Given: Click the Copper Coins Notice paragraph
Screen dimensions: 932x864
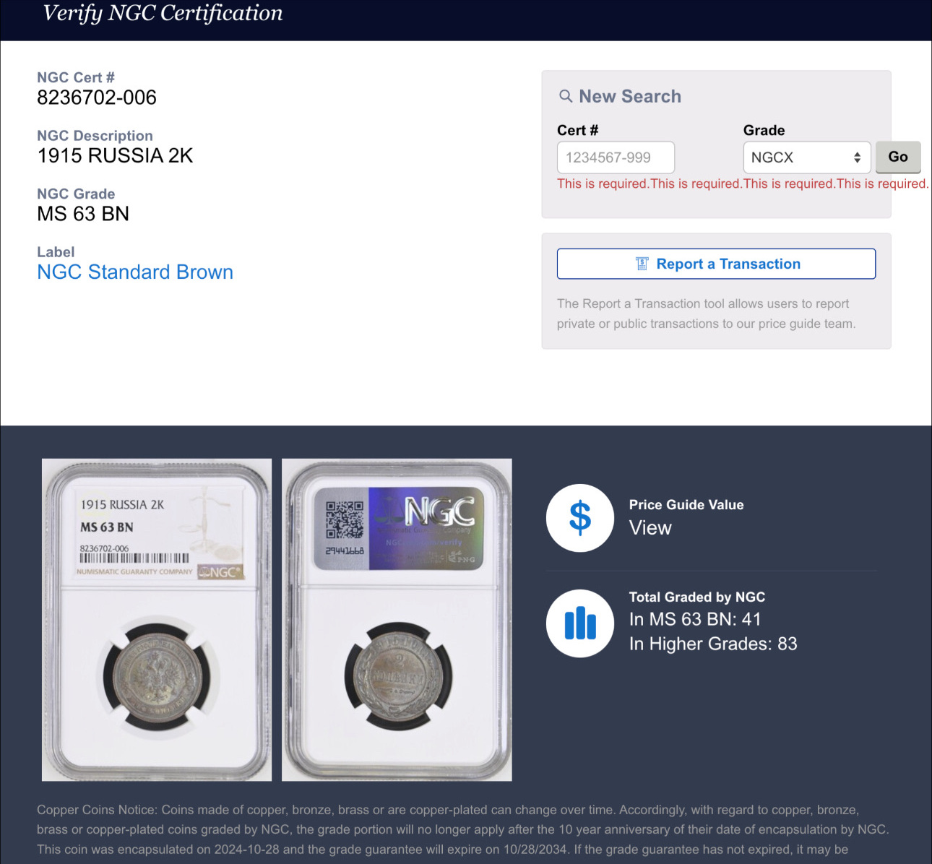Looking at the screenshot, I should [x=463, y=829].
